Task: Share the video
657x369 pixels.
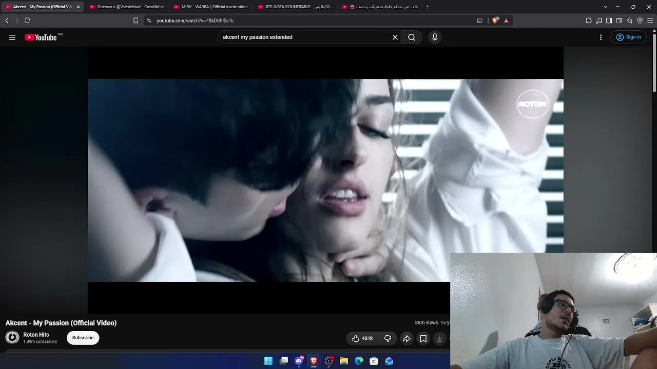Action: click(407, 338)
